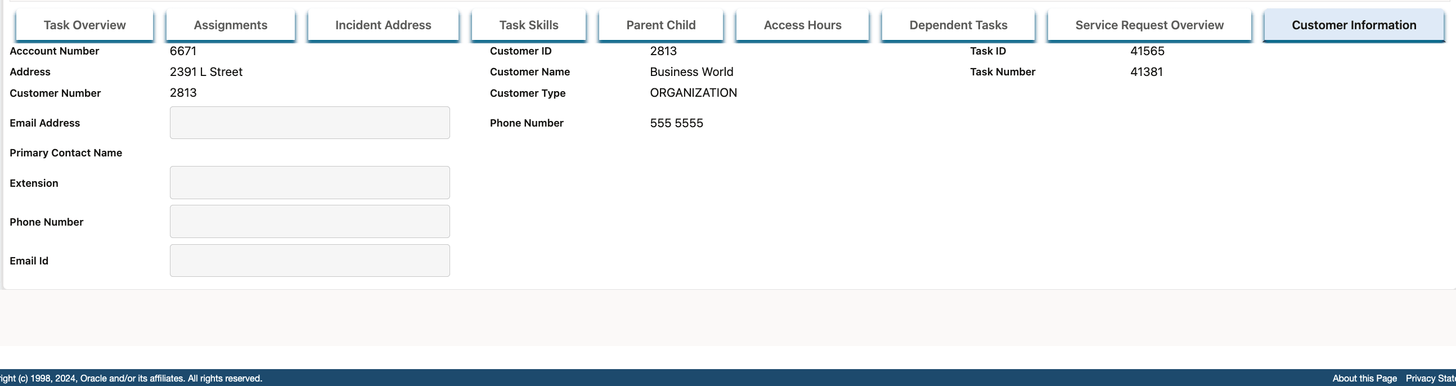Click the address value 2391 L Street
1456x386 pixels.
pyautogui.click(x=206, y=72)
